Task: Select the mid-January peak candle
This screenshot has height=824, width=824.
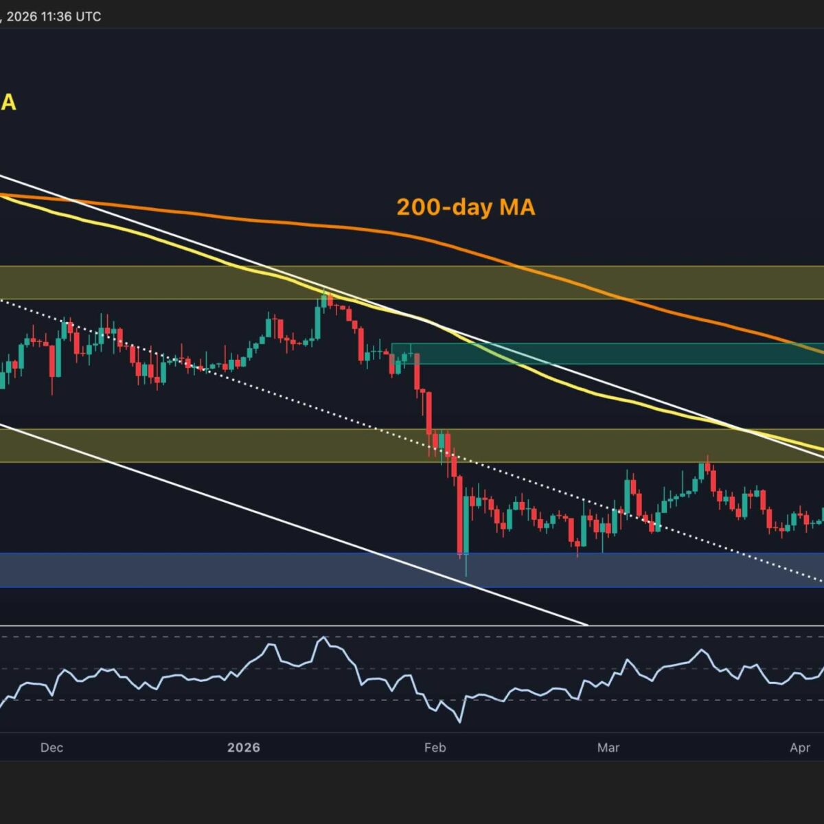Action: 324,301
